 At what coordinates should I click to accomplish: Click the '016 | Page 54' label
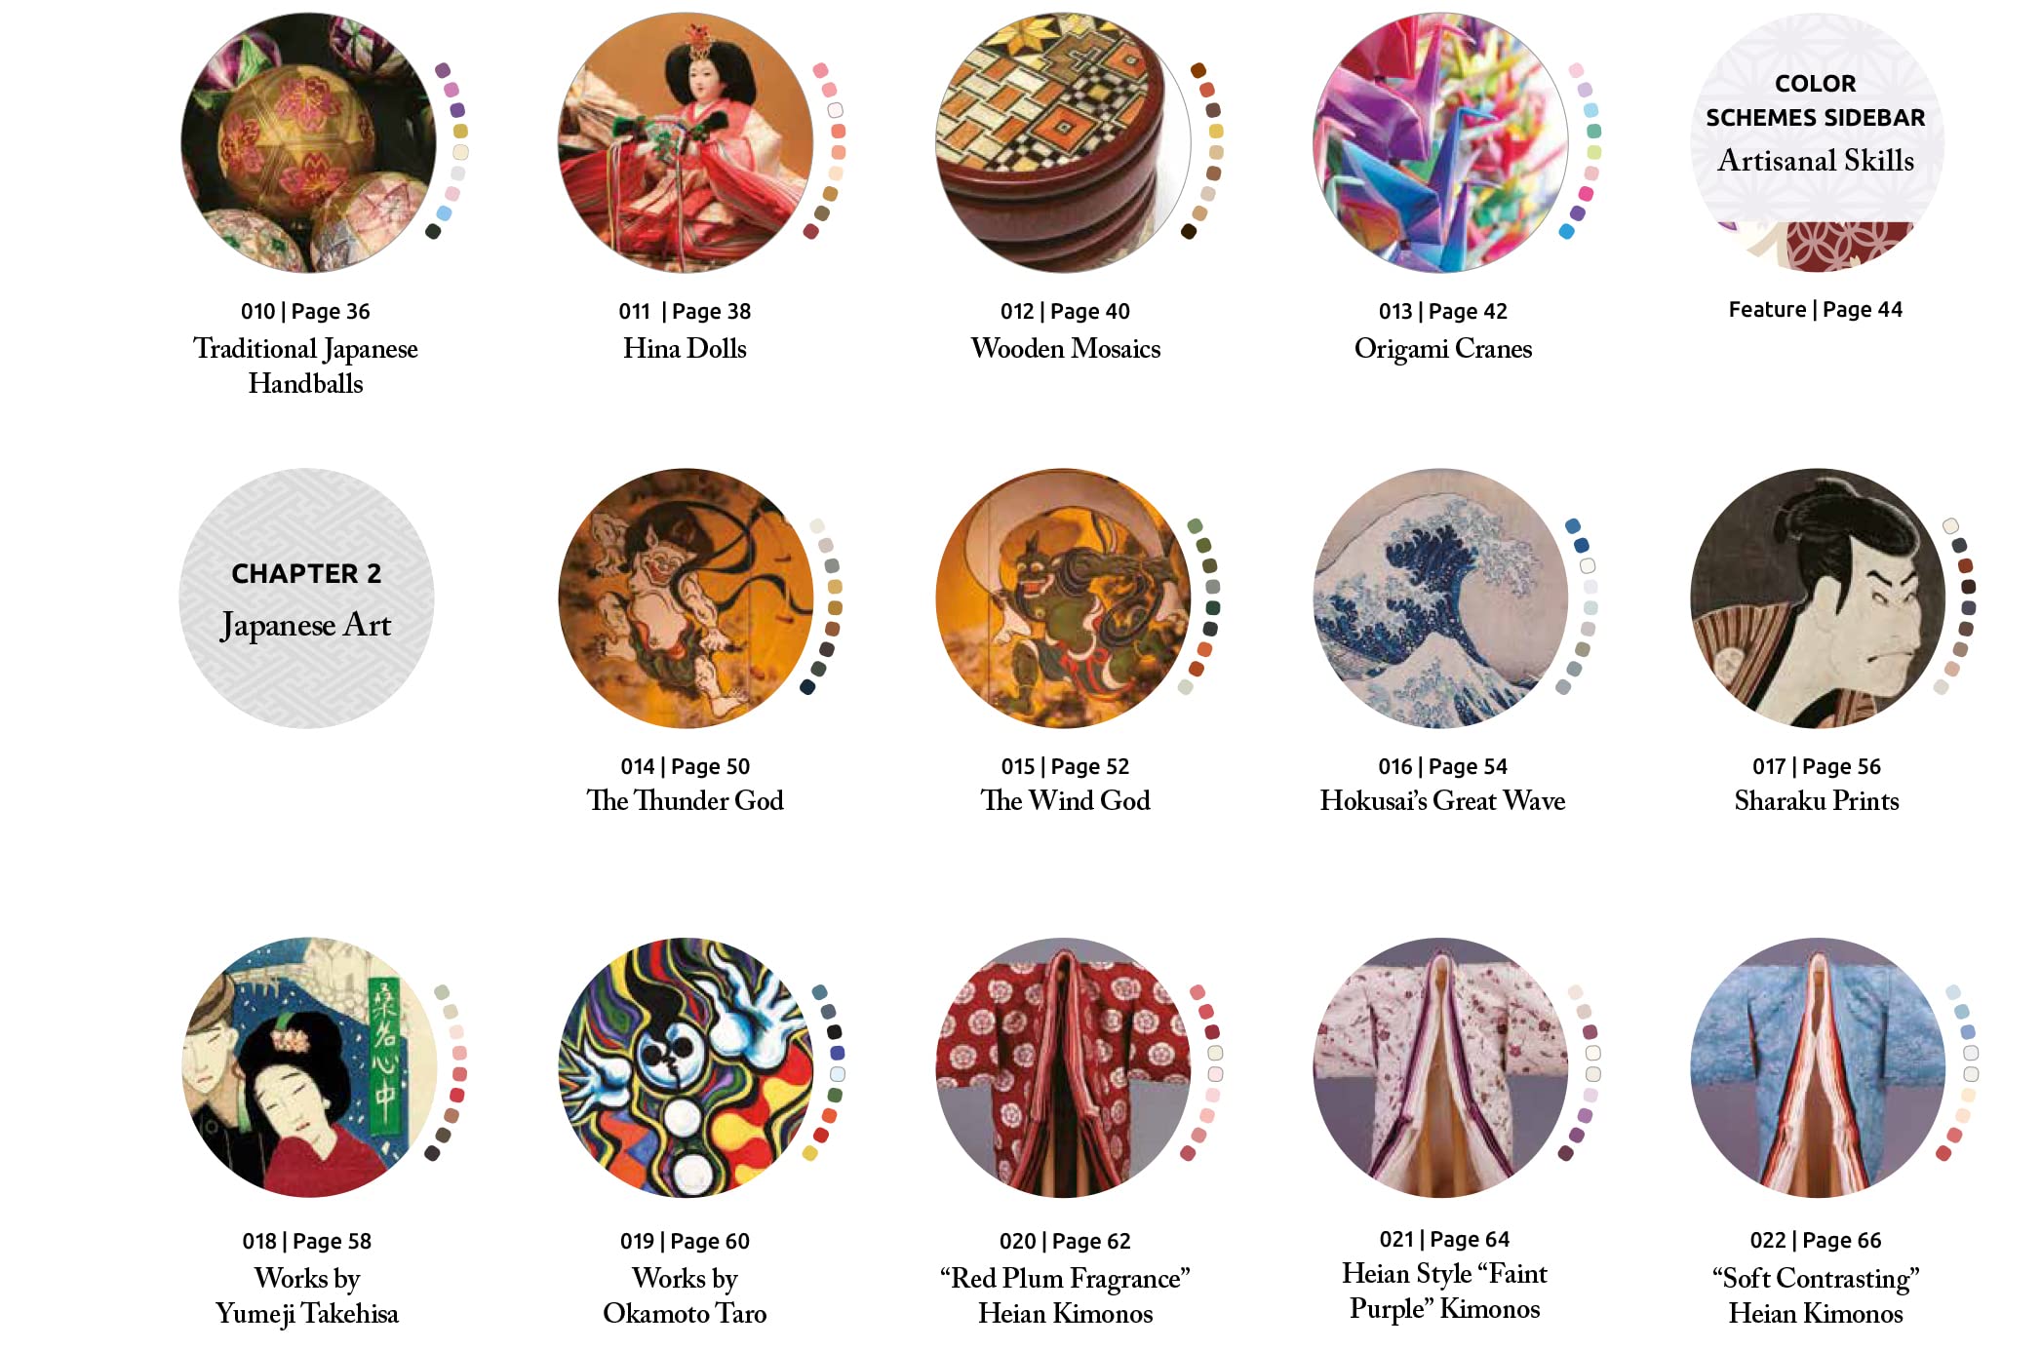1442,767
